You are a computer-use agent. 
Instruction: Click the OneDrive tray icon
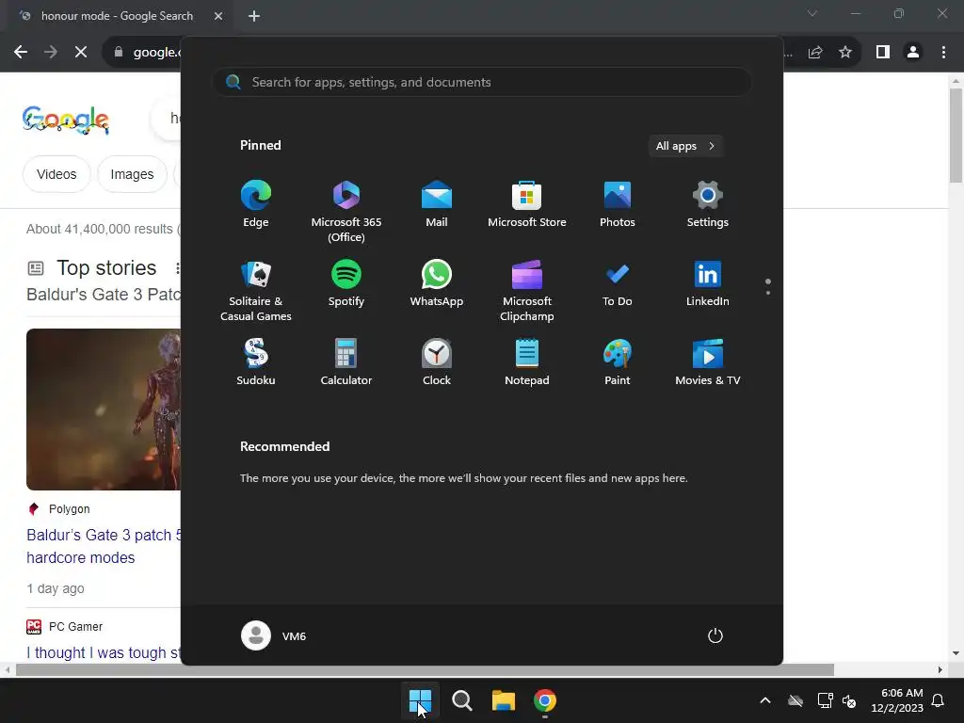point(795,700)
